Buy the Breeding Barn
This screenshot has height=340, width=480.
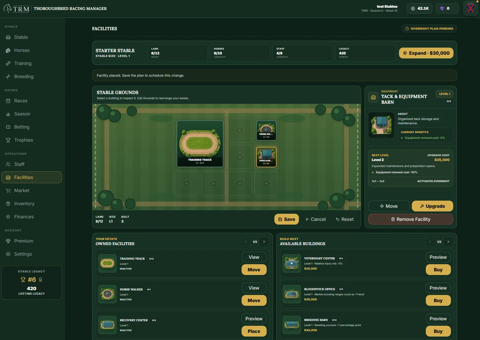[x=438, y=331]
